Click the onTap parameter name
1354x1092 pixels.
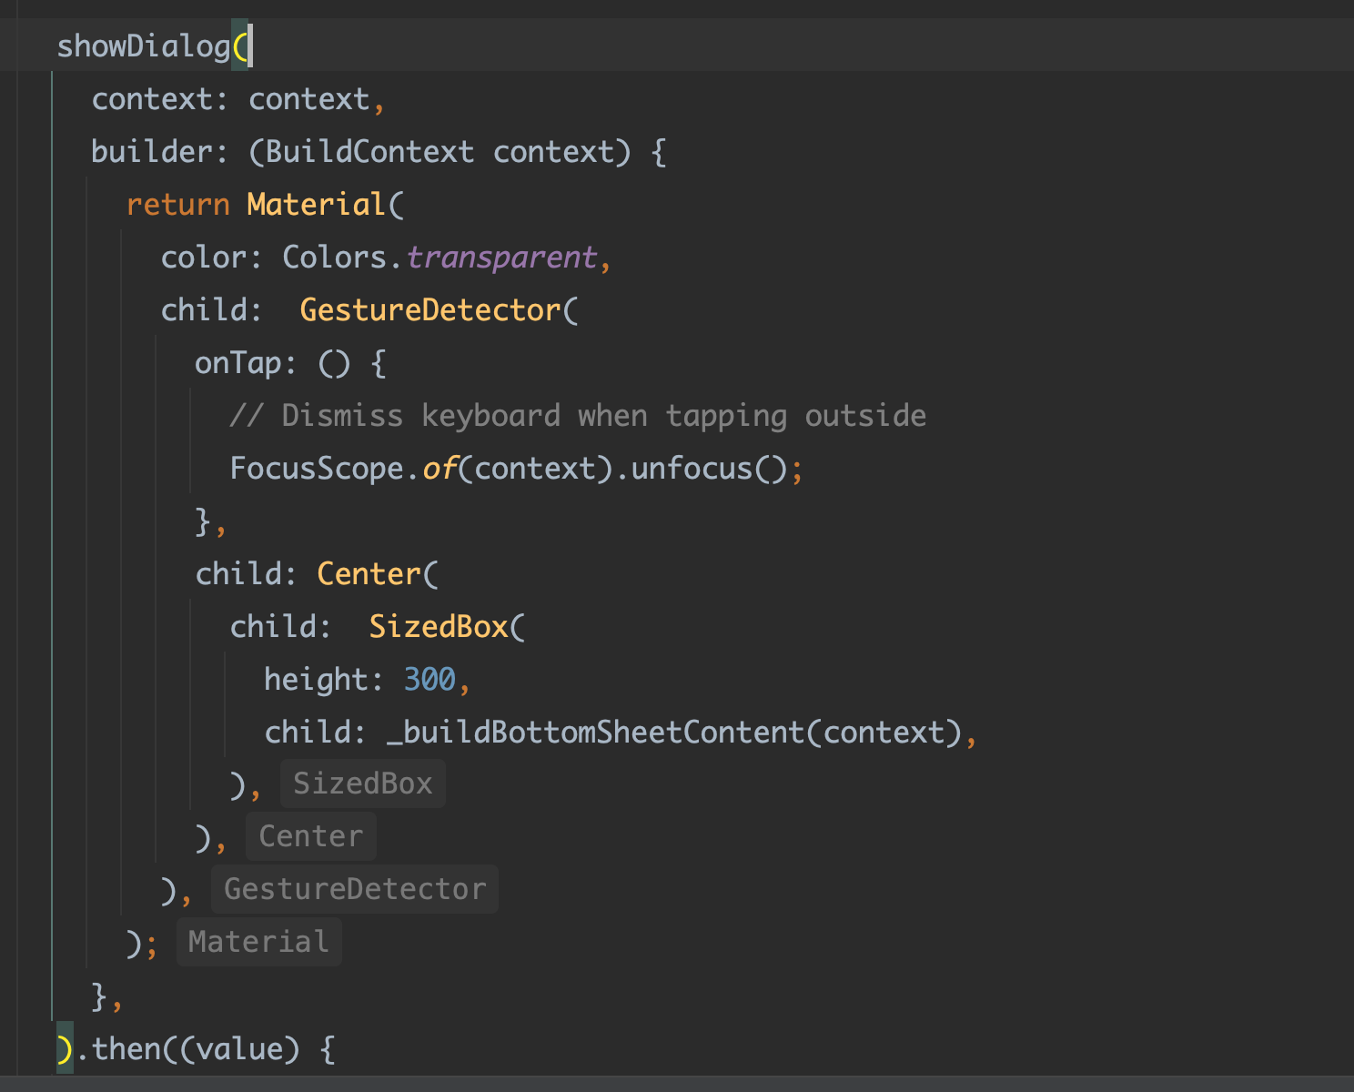237,363
